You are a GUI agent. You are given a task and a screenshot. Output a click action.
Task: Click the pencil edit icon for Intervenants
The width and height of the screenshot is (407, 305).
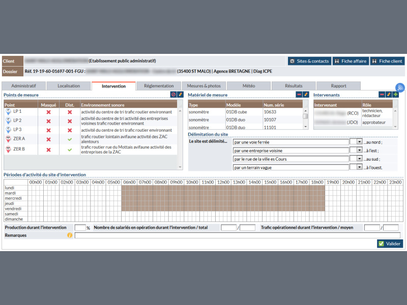pyautogui.click(x=389, y=95)
